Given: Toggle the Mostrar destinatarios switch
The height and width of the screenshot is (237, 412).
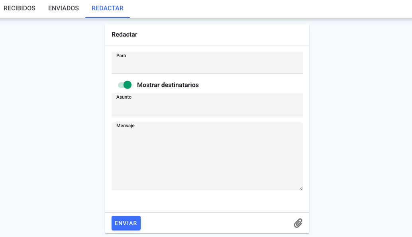Looking at the screenshot, I should [125, 85].
